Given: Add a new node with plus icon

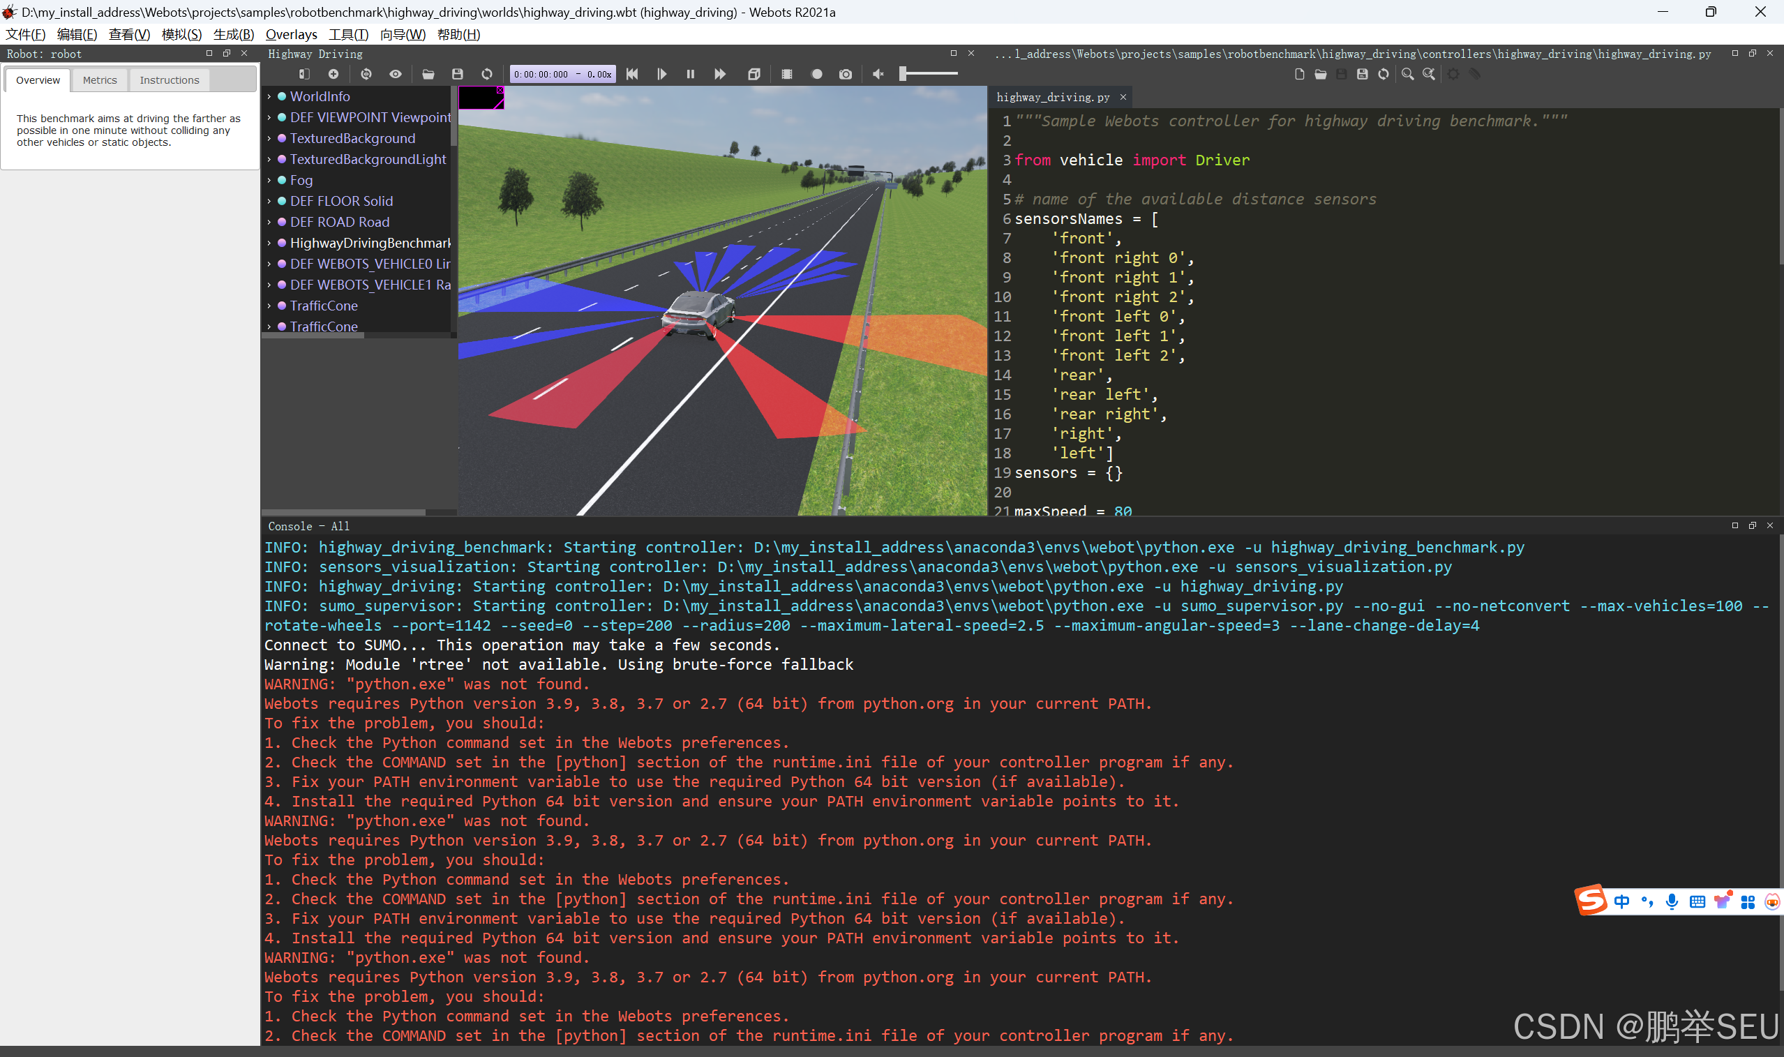Looking at the screenshot, I should (x=333, y=74).
